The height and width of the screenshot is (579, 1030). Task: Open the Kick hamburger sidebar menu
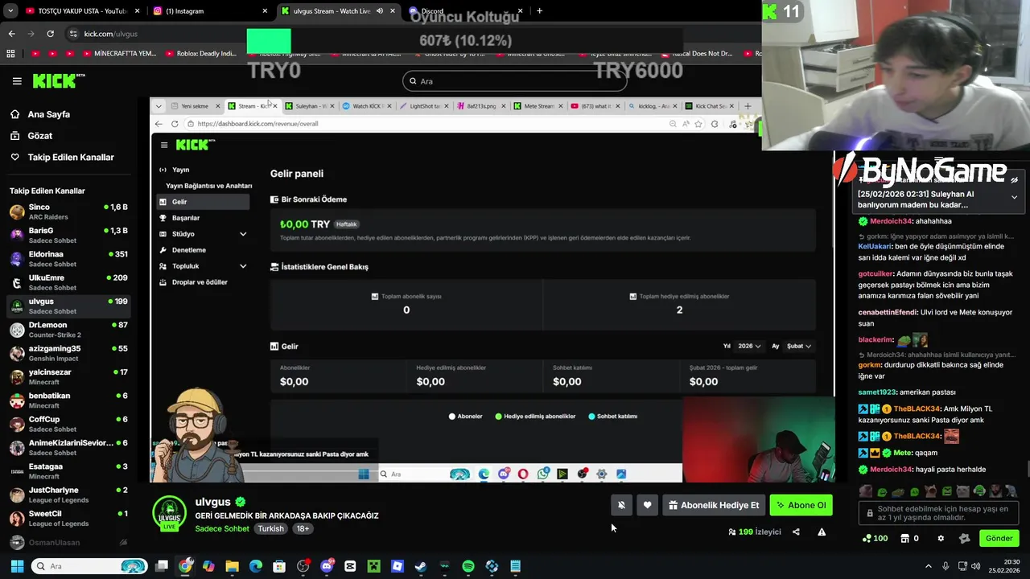[x=17, y=80]
